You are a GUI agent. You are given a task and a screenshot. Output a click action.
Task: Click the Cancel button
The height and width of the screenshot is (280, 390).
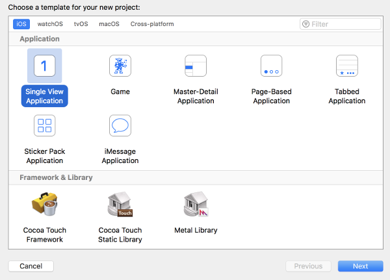tap(31, 266)
